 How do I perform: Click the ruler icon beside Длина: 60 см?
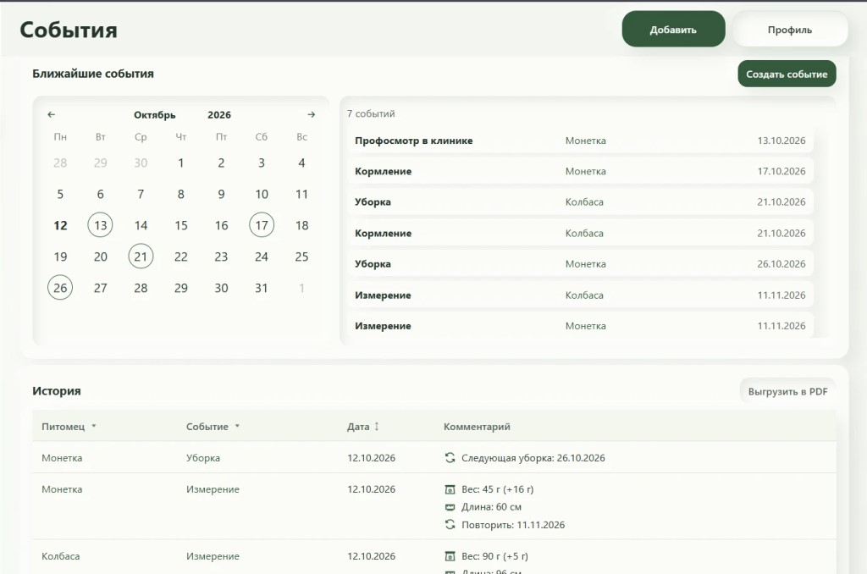click(x=450, y=507)
